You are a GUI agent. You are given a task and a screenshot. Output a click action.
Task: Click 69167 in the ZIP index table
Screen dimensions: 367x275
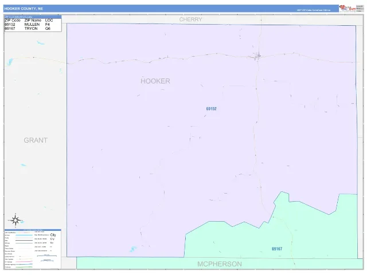coord(10,28)
